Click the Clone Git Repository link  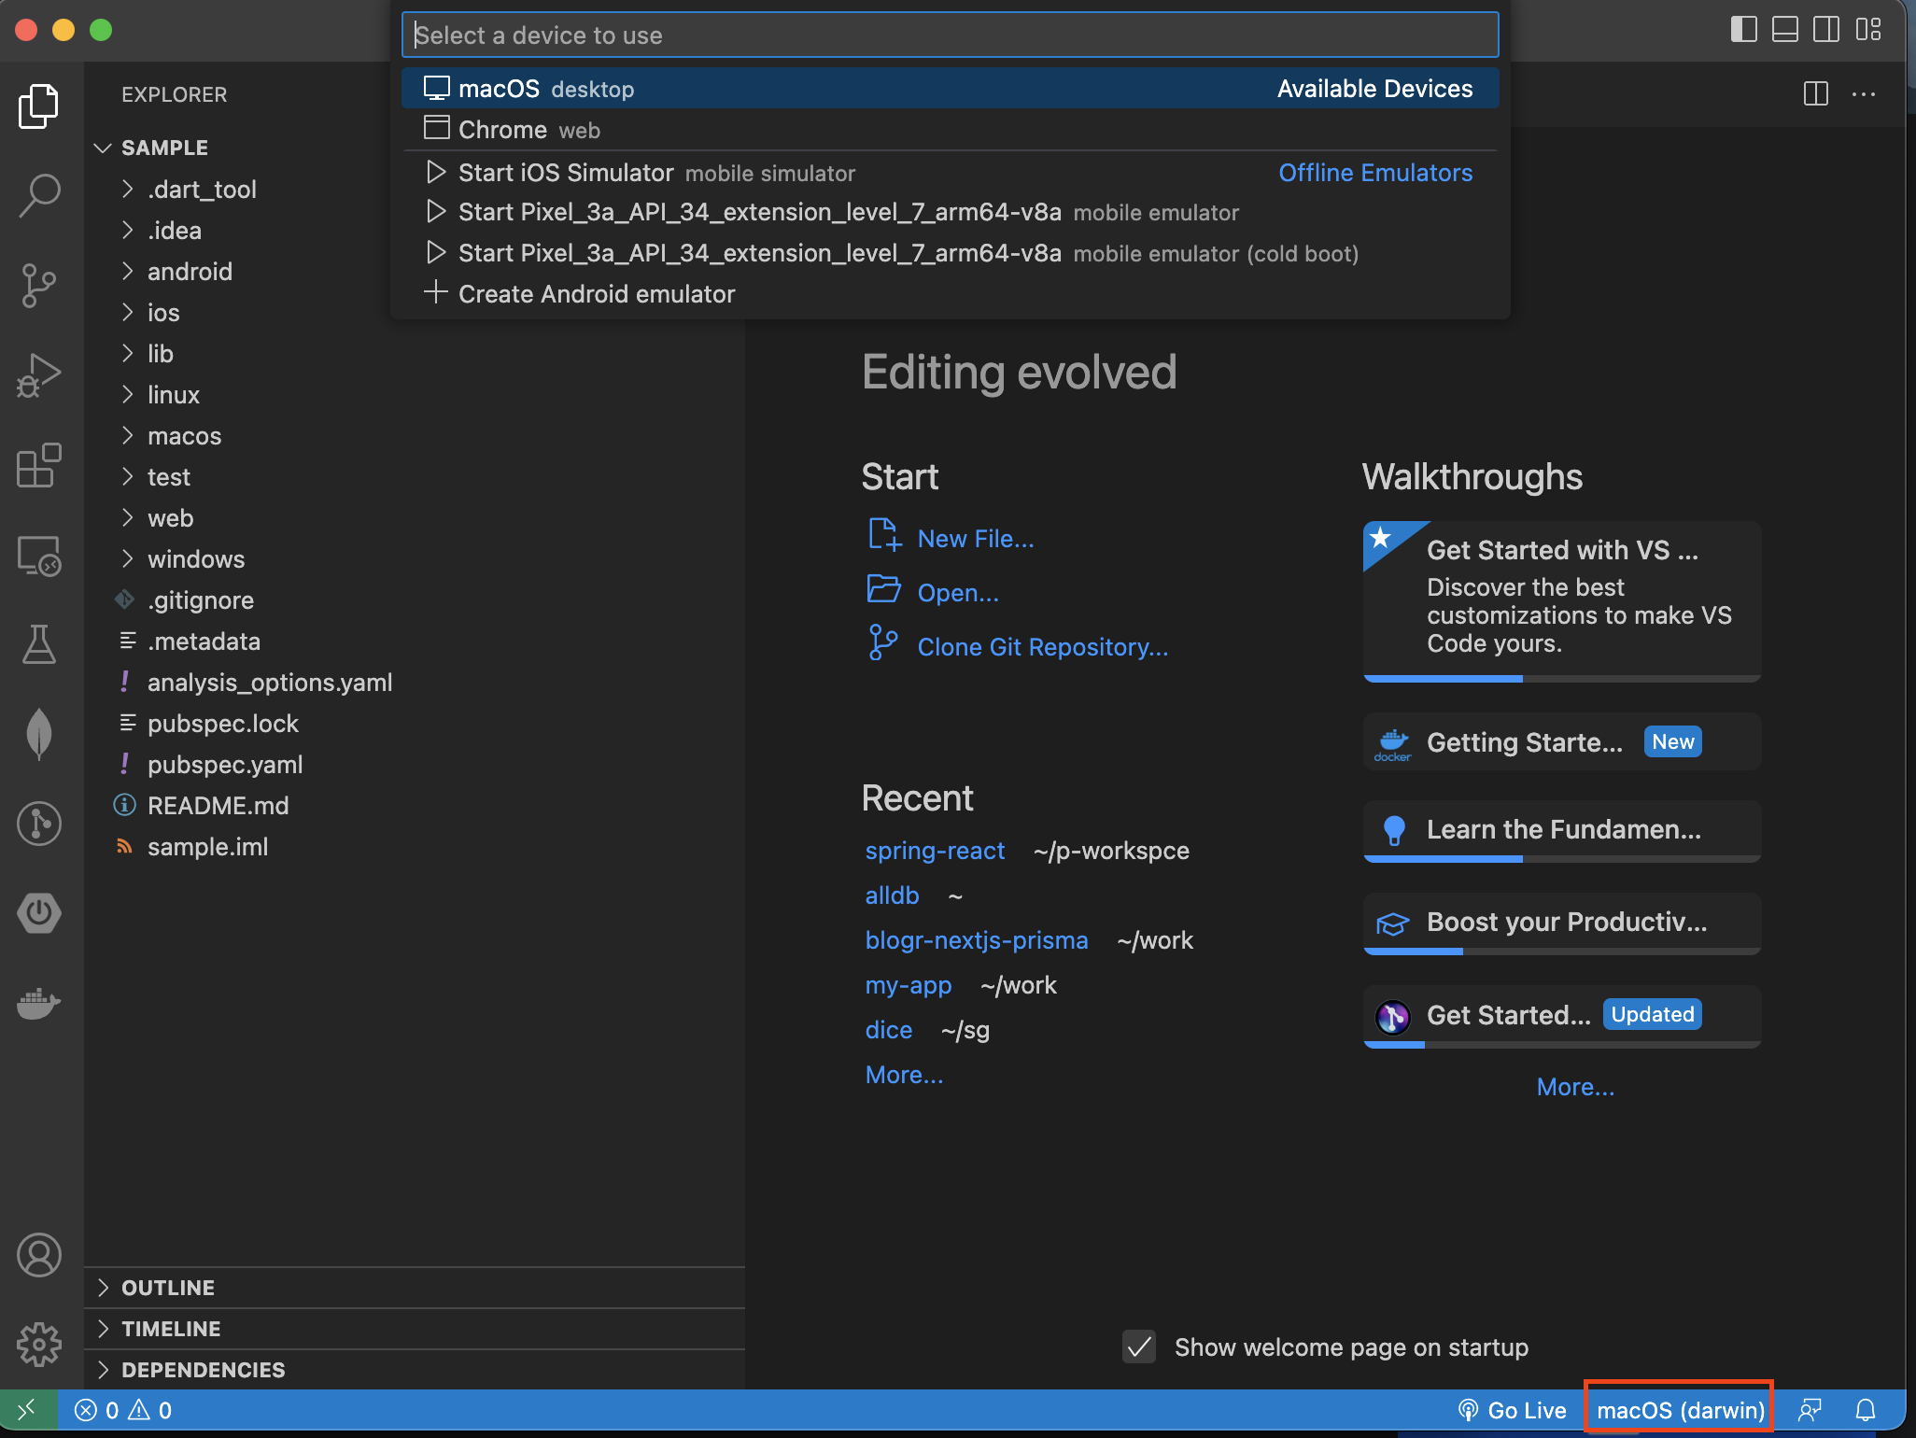[1042, 647]
